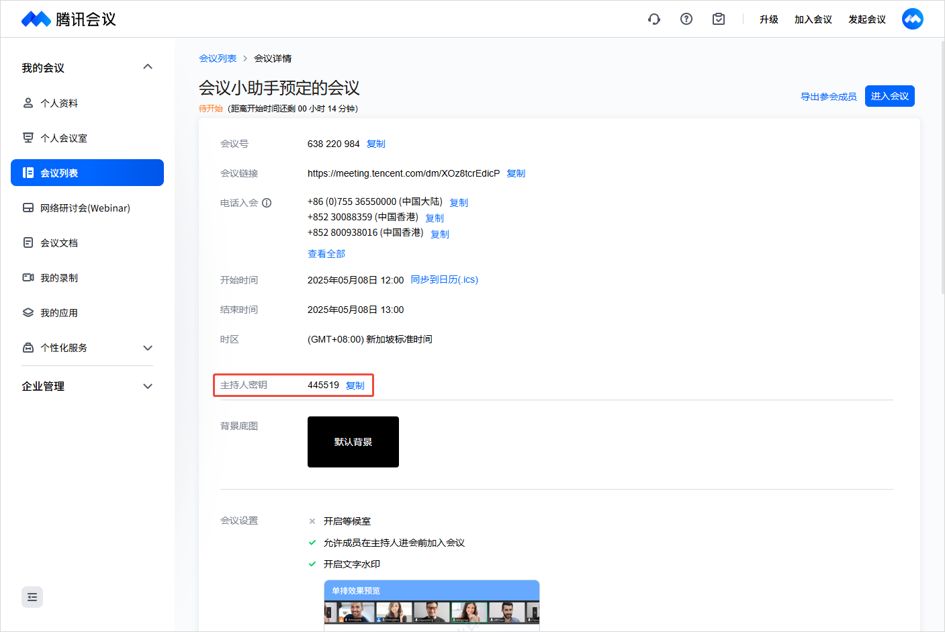Click the check mark beside 允许成员在主持人进会前加入会议
Screen dimensions: 945x632
pos(312,543)
